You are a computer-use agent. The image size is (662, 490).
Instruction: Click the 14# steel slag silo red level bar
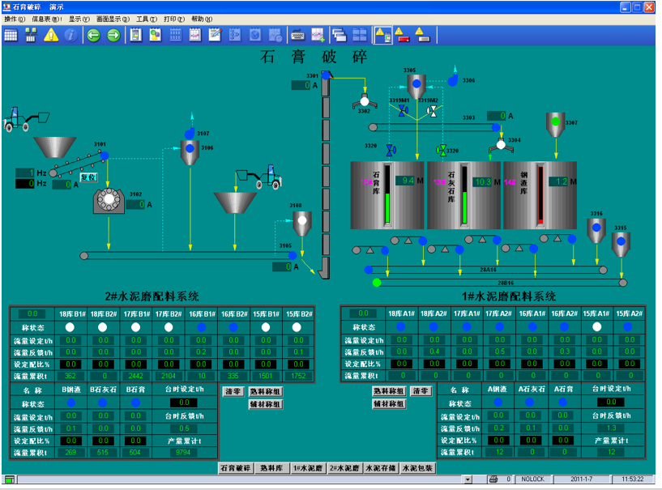pyautogui.click(x=540, y=195)
